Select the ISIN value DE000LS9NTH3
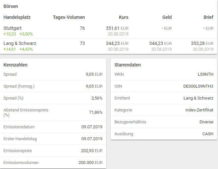 [198, 86]
